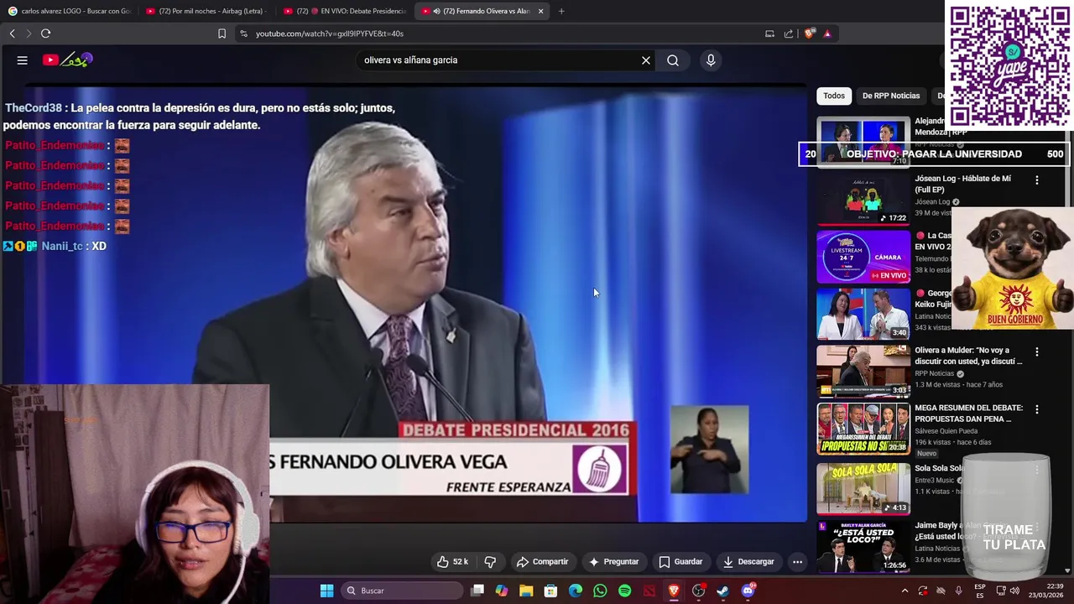The image size is (1074, 604).
Task: Open the 'Jósean Log - Háblate de Mí' thumbnail
Action: (x=863, y=200)
